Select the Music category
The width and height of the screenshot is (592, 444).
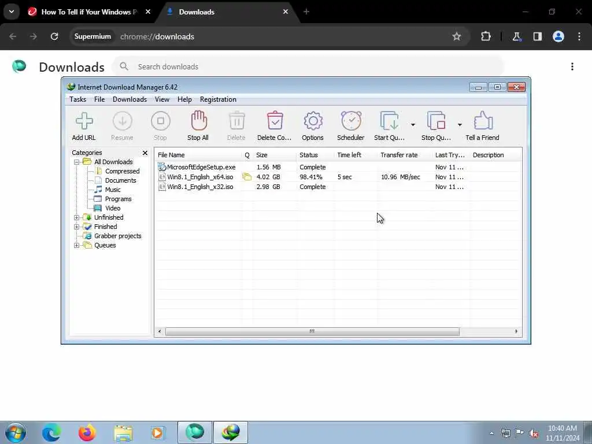point(113,190)
